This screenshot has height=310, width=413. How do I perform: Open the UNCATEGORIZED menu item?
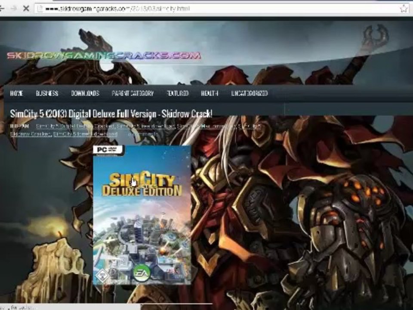pos(250,93)
